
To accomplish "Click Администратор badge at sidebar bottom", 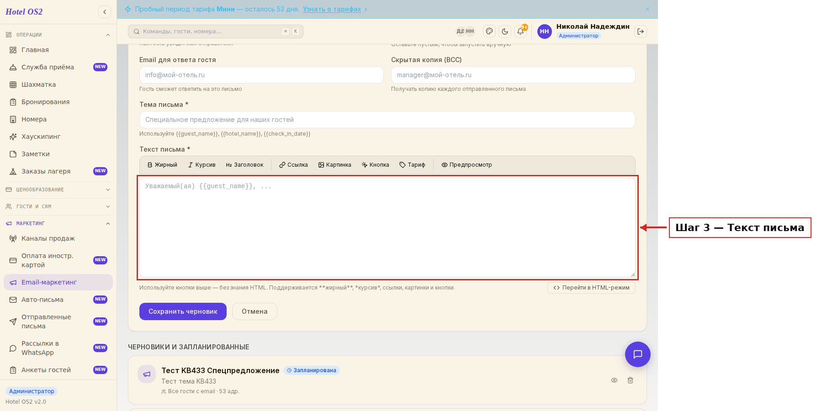I will pyautogui.click(x=32, y=391).
